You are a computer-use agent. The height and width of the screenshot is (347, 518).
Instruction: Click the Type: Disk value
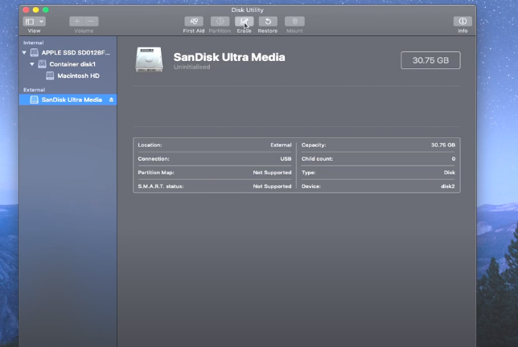(450, 173)
